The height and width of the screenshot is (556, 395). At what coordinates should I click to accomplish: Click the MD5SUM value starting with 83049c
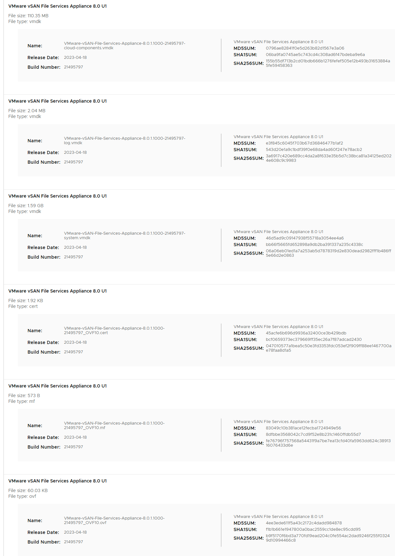(303, 428)
